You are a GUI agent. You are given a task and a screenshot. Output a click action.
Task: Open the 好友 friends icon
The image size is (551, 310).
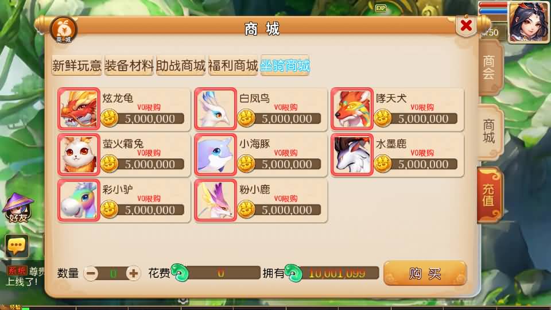click(18, 208)
